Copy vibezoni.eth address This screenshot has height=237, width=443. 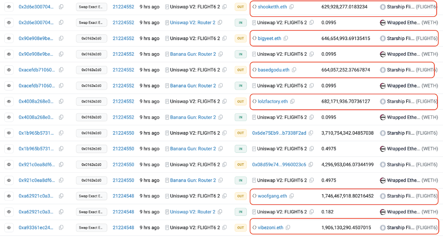[288, 228]
